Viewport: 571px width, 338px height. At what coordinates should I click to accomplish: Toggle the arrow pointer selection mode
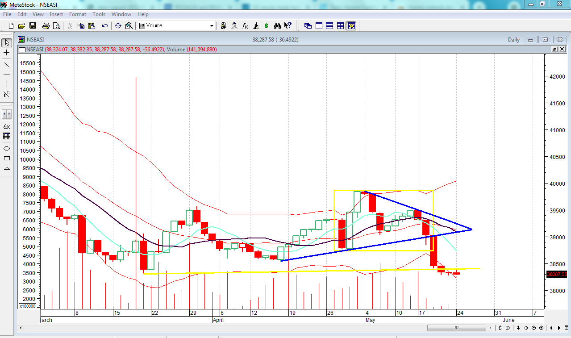(x=7, y=43)
